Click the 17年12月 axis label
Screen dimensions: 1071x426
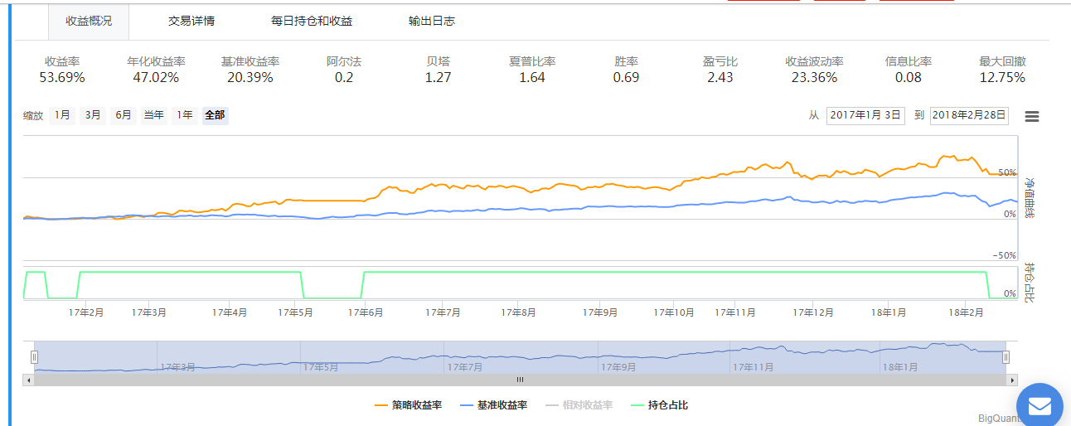pos(812,312)
